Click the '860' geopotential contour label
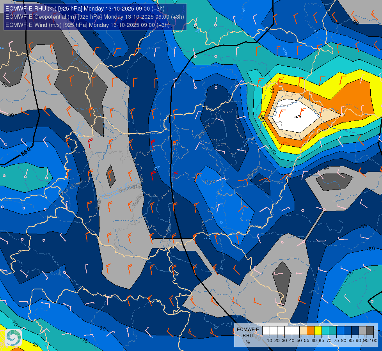The width and height of the screenshot is (382, 351). pyautogui.click(x=26, y=151)
